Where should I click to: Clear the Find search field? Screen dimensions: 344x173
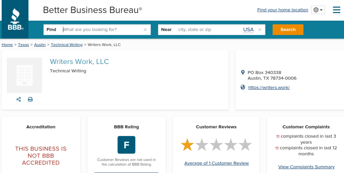[145, 30]
